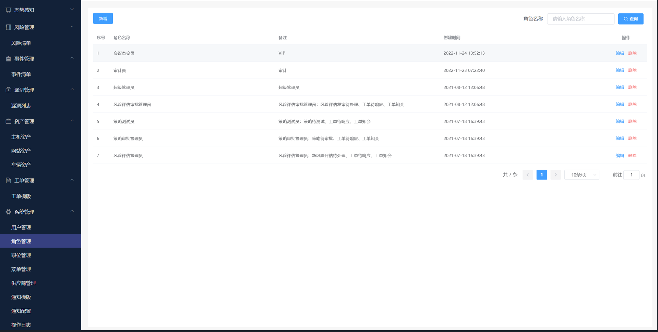
Task: Delete the 策略测试员 role
Action: tap(632, 121)
